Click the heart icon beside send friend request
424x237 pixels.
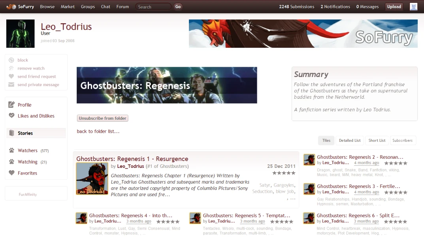(11, 77)
